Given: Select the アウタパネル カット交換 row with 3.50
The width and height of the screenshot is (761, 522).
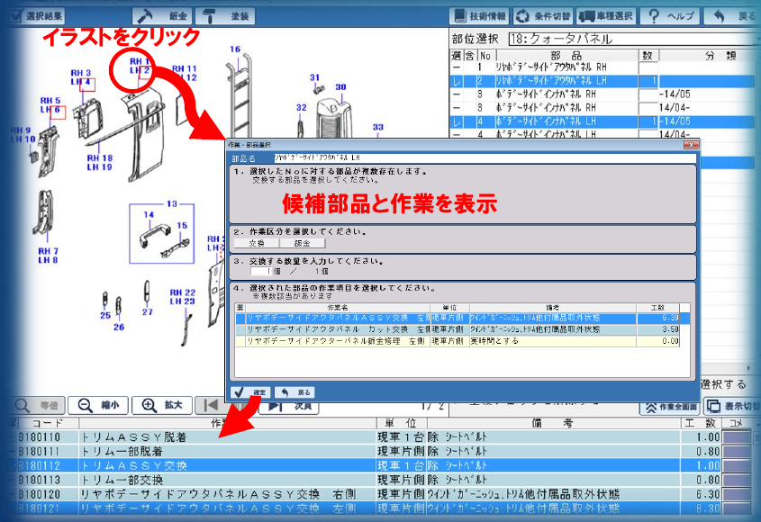Looking at the screenshot, I should click(458, 330).
